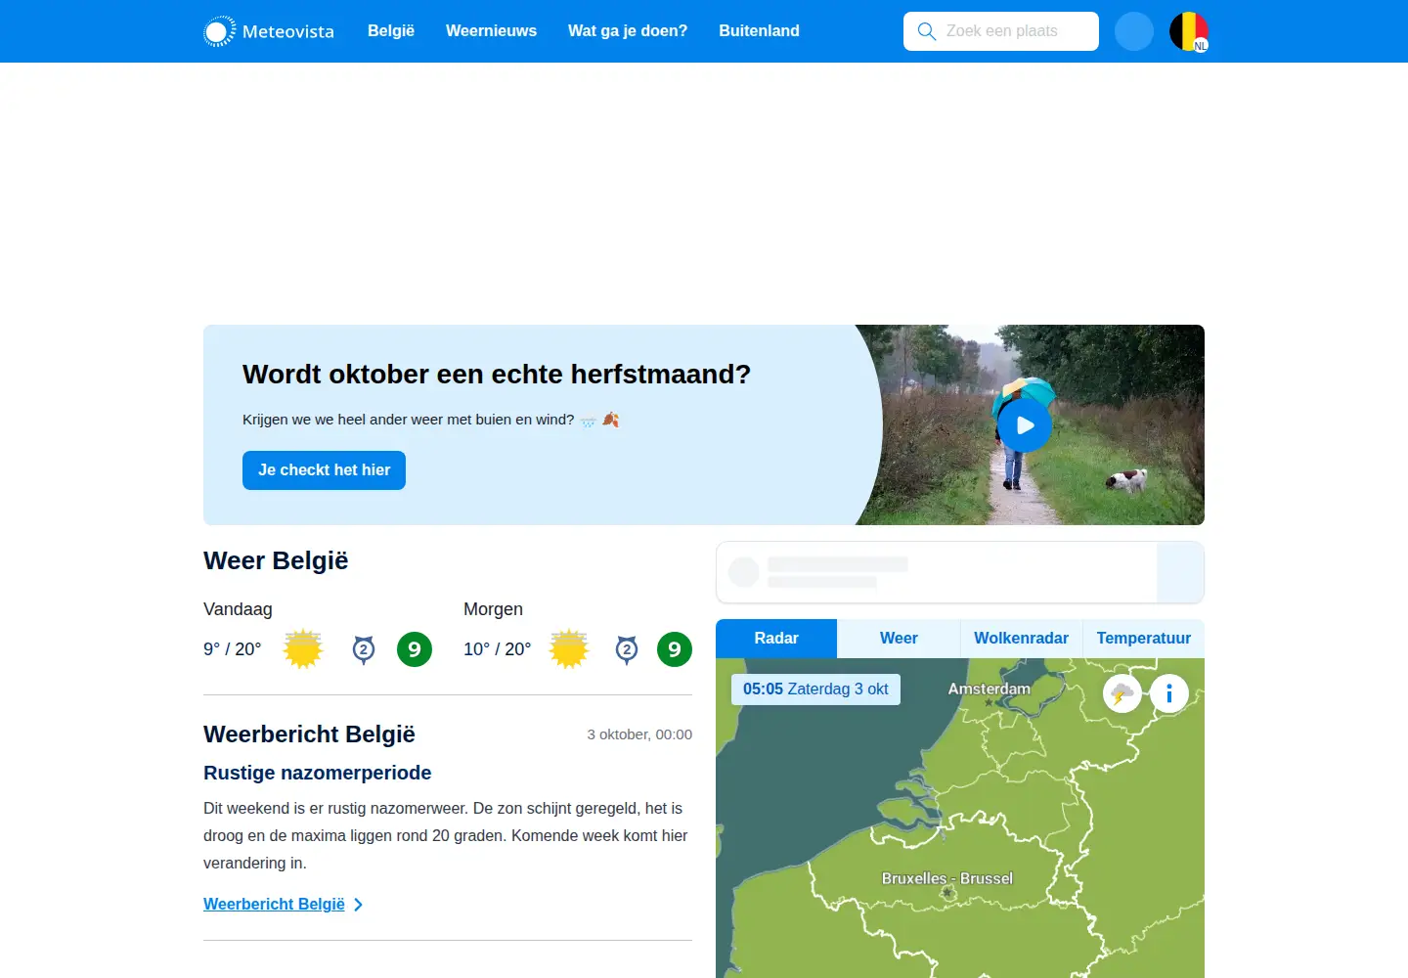Focus the Zoek een plaats search field
This screenshot has width=1408, height=978.
point(1001,31)
